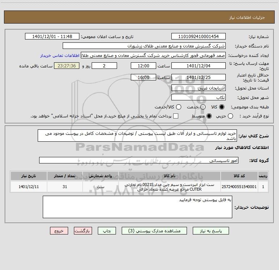The width and height of the screenshot is (279, 270).
Task: Select the کالا radio button
Action: (222, 107)
